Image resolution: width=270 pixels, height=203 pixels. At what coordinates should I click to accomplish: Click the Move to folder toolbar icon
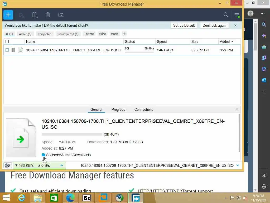[x=61, y=15]
